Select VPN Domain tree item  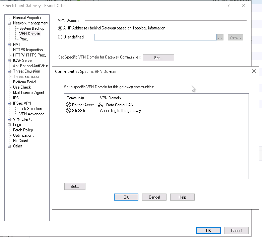pyautogui.click(x=30, y=34)
